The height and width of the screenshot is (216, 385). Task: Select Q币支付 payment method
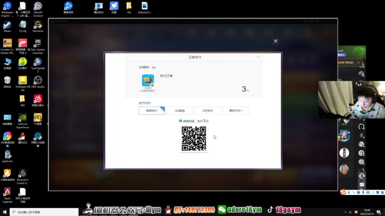(x=208, y=110)
